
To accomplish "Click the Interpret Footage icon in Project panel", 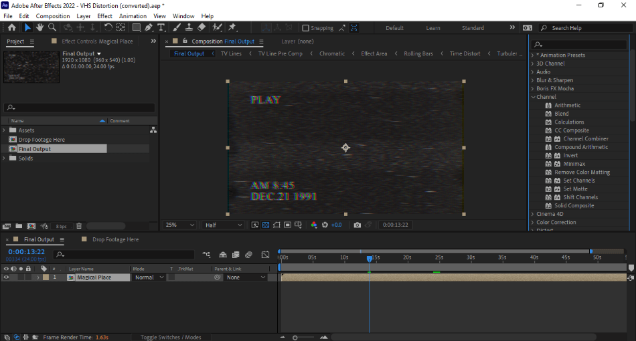I will [7, 226].
